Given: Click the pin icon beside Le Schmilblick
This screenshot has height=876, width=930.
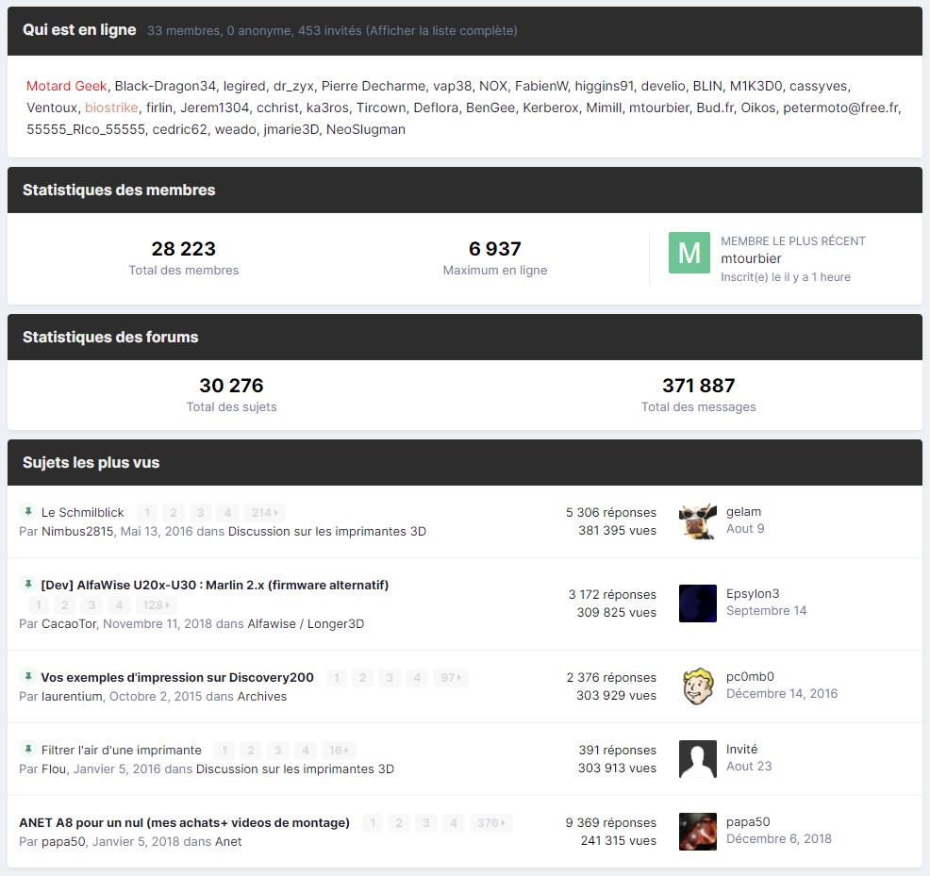Looking at the screenshot, I should (x=28, y=511).
